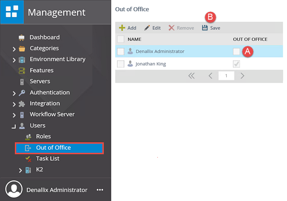Click the Edit pencil icon
The height and width of the screenshot is (201, 287).
coord(147,28)
